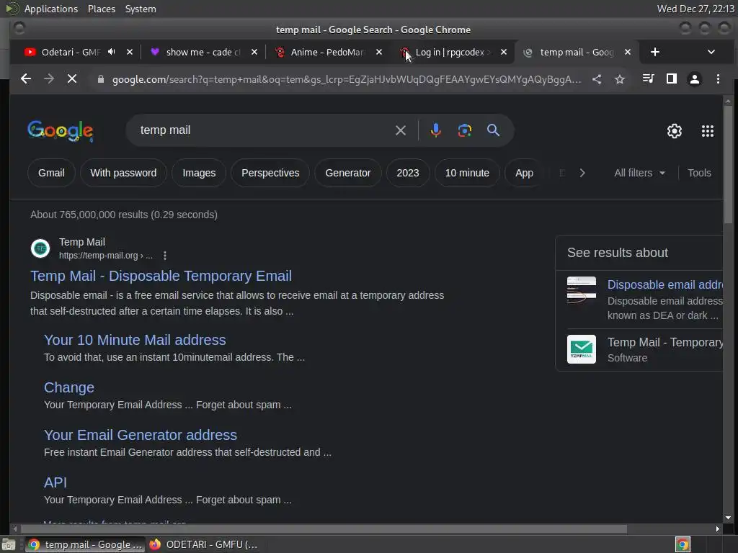The height and width of the screenshot is (553, 738).
Task: Focus the address bar URL
Action: pos(346,79)
